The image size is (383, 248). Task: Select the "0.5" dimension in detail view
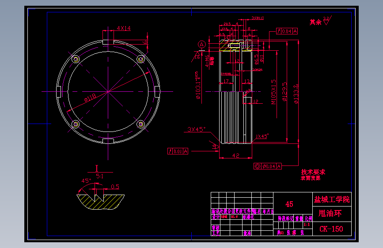tap(115, 187)
